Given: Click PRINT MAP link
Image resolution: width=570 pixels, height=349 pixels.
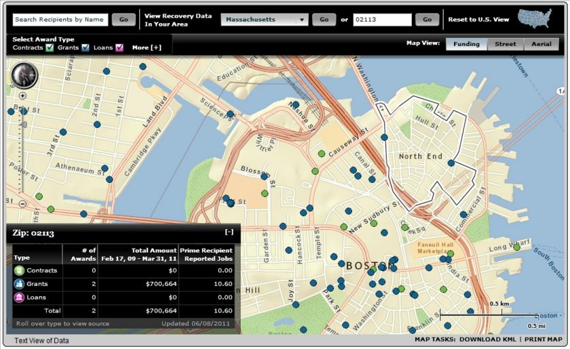Looking at the screenshot, I should pyautogui.click(x=544, y=340).
